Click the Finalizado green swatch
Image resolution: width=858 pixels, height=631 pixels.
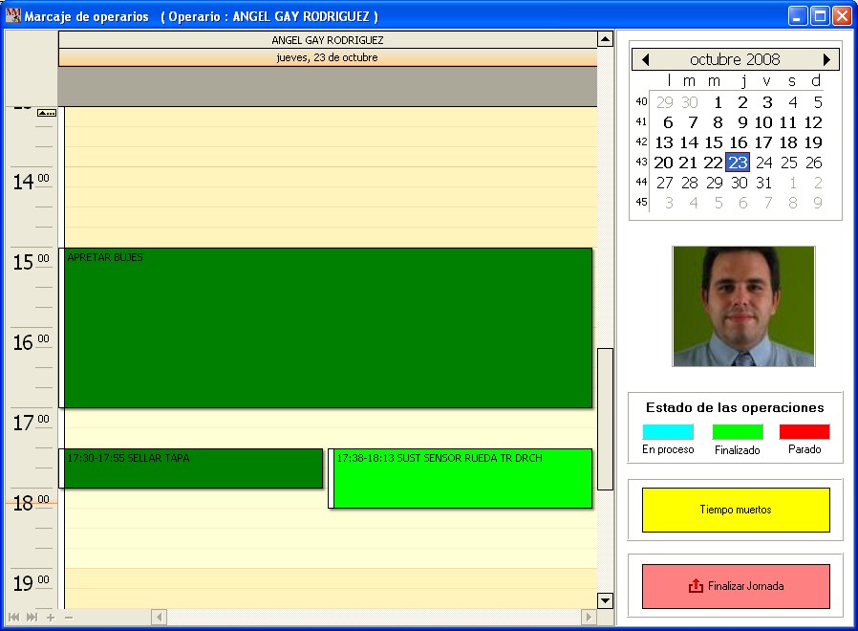click(737, 431)
